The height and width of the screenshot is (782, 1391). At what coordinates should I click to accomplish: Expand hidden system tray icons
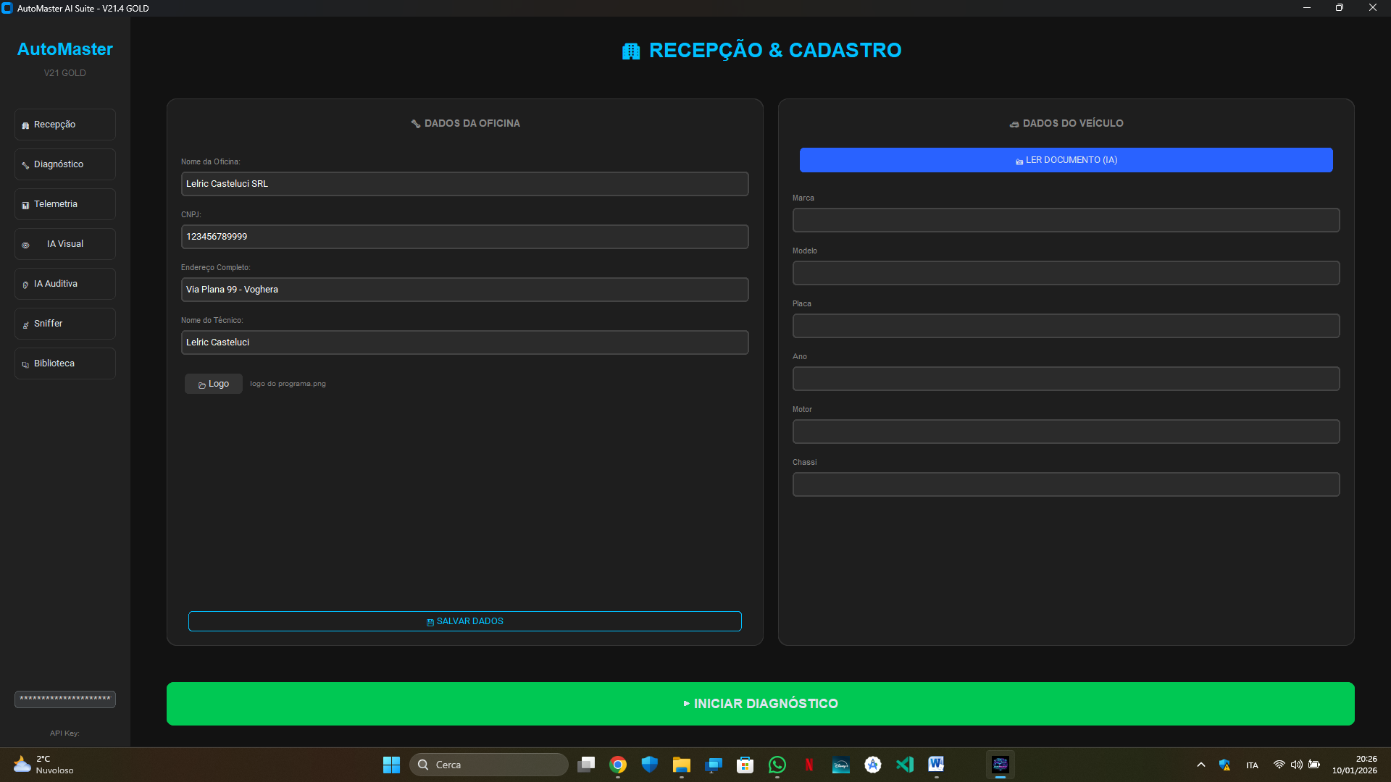point(1200,764)
